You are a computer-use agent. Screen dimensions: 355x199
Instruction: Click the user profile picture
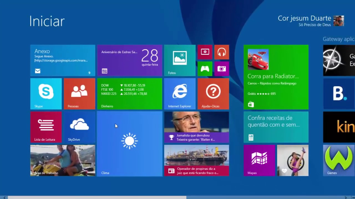coord(339,21)
